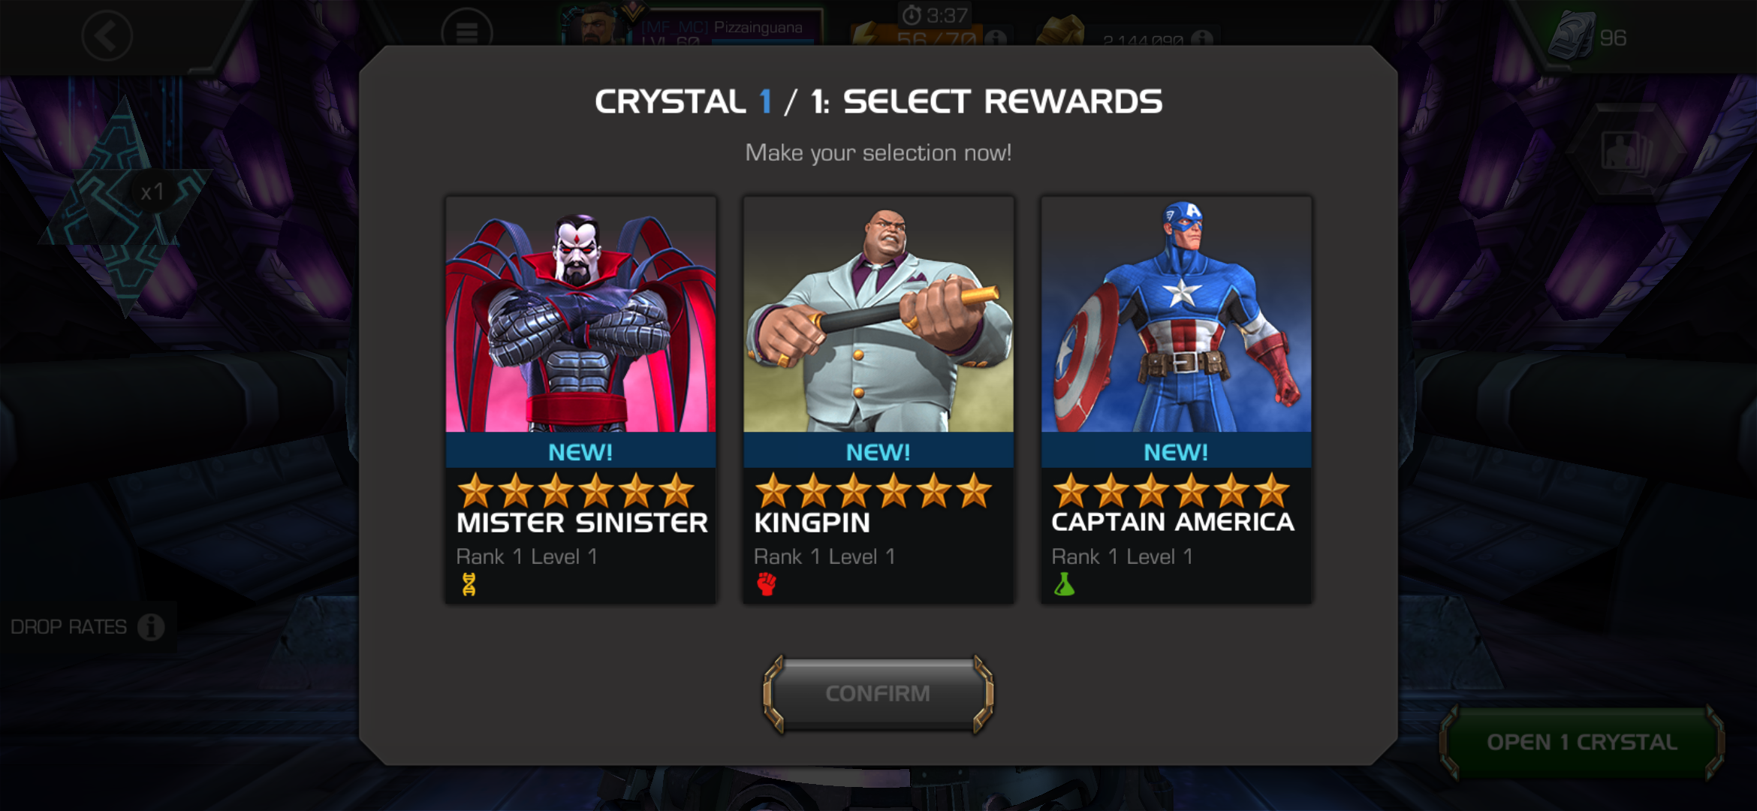Tap the red Mystic fist class icon

point(767,584)
